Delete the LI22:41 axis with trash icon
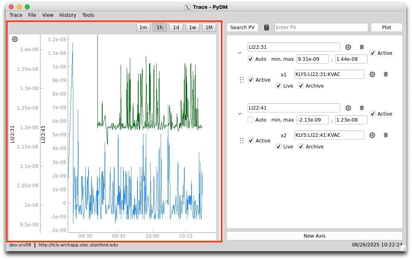412x260 pixels. point(362,108)
